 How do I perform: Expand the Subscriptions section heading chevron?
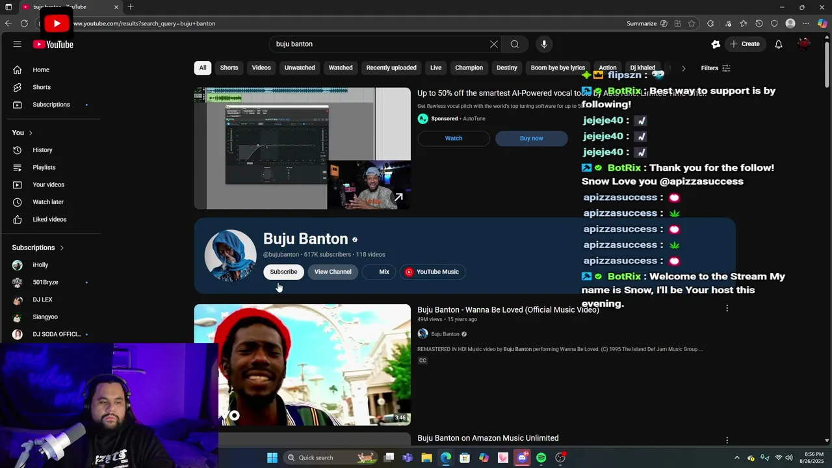click(62, 248)
